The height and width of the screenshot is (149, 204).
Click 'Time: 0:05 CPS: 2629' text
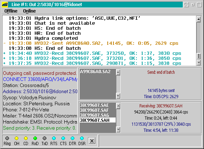(x=161, y=97)
